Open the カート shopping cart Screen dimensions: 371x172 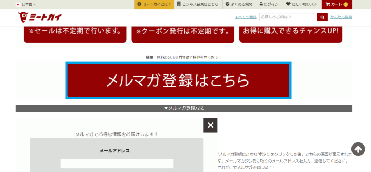point(337,4)
